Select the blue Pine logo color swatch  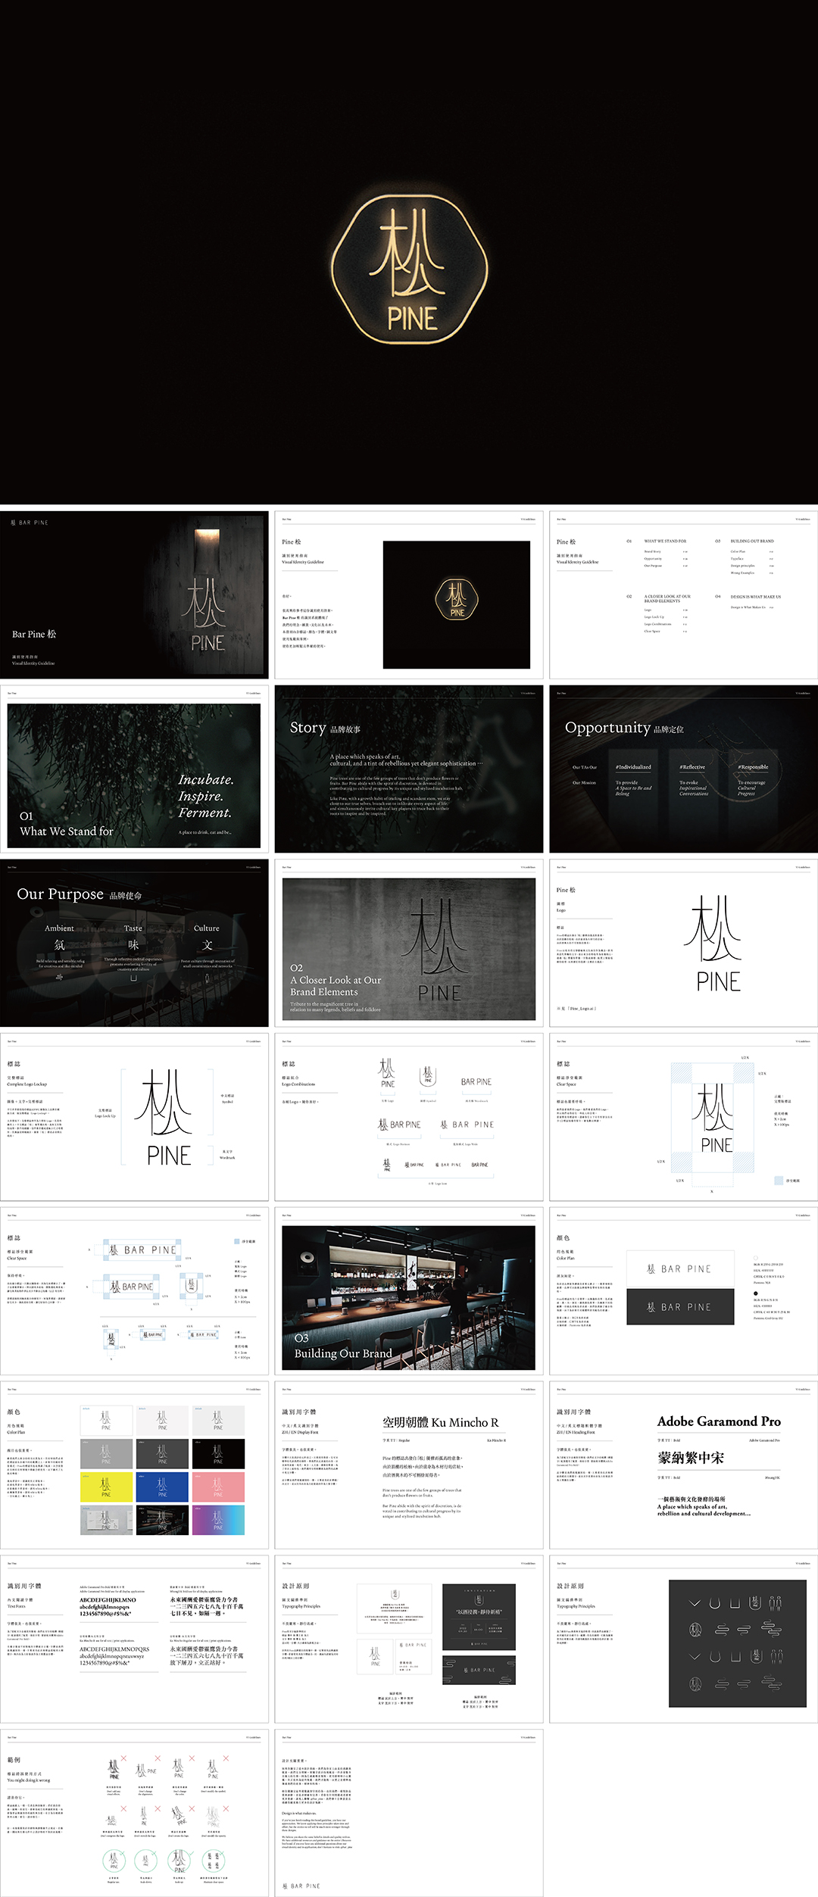(162, 1487)
